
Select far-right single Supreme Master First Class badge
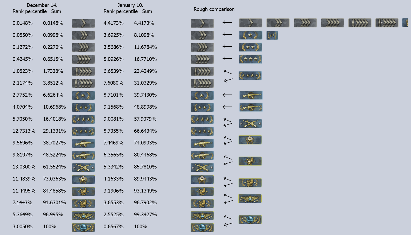click(x=250, y=198)
